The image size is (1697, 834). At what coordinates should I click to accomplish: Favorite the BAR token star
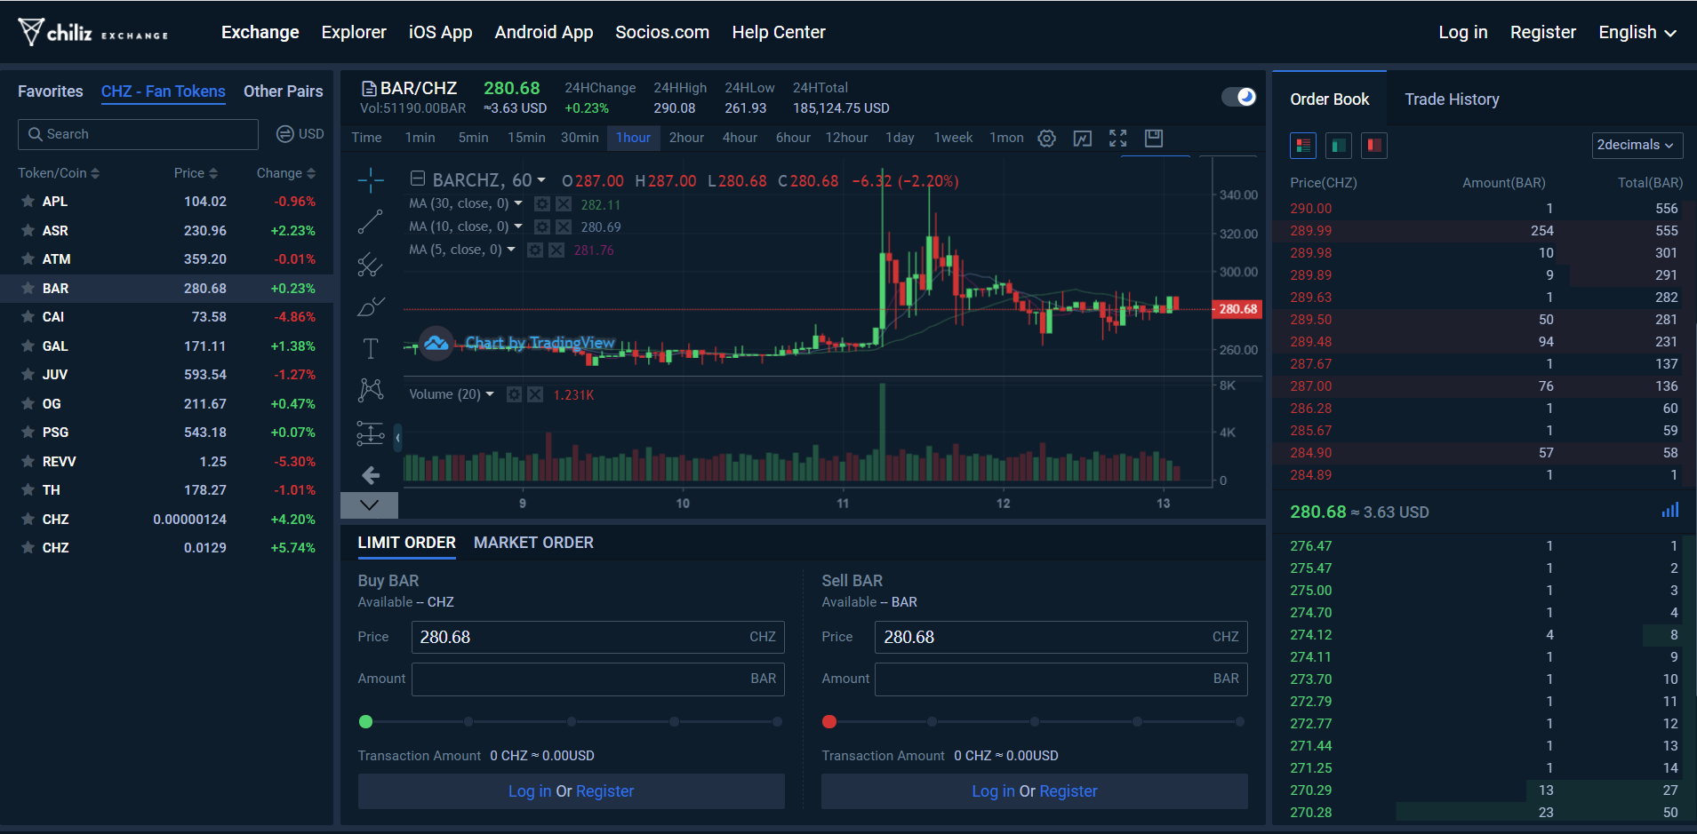28,289
